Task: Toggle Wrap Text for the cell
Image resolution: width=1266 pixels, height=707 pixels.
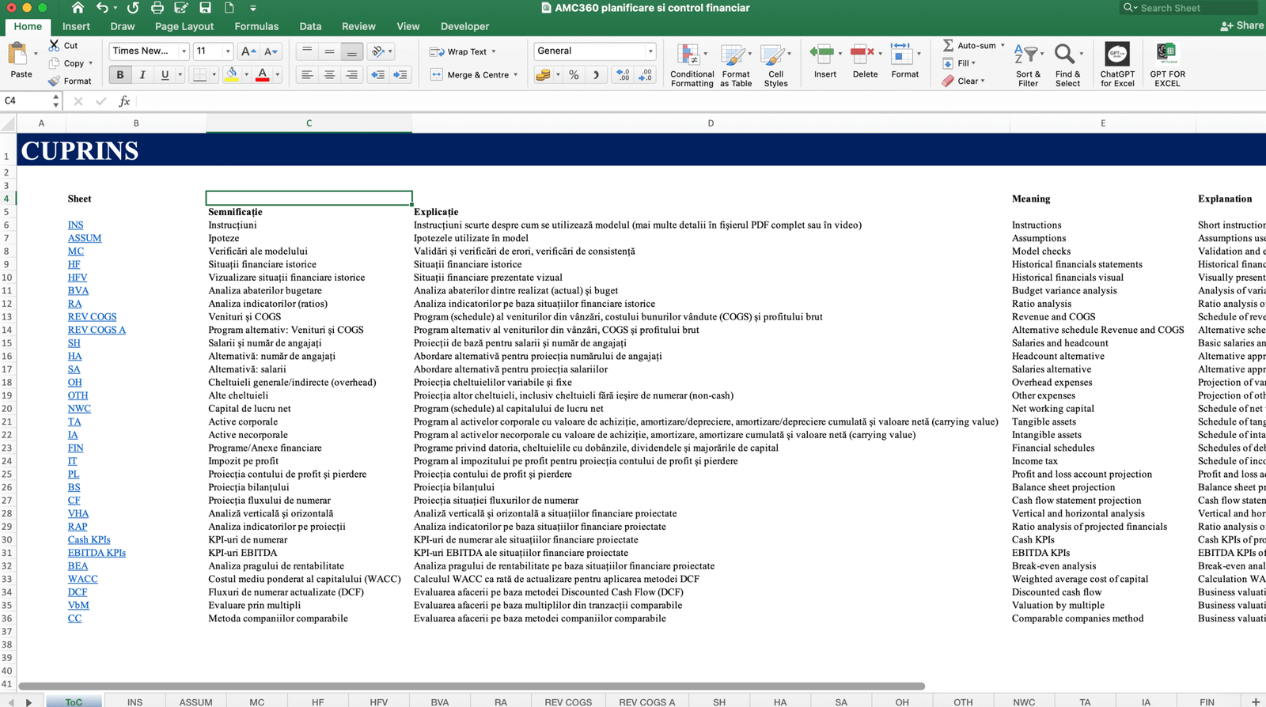Action: pyautogui.click(x=462, y=51)
